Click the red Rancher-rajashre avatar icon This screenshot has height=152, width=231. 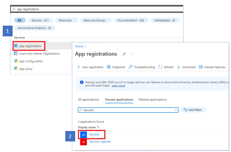pyautogui.click(x=84, y=142)
